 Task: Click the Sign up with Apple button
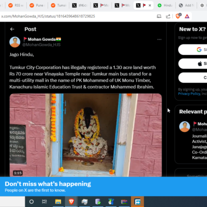click(193, 64)
